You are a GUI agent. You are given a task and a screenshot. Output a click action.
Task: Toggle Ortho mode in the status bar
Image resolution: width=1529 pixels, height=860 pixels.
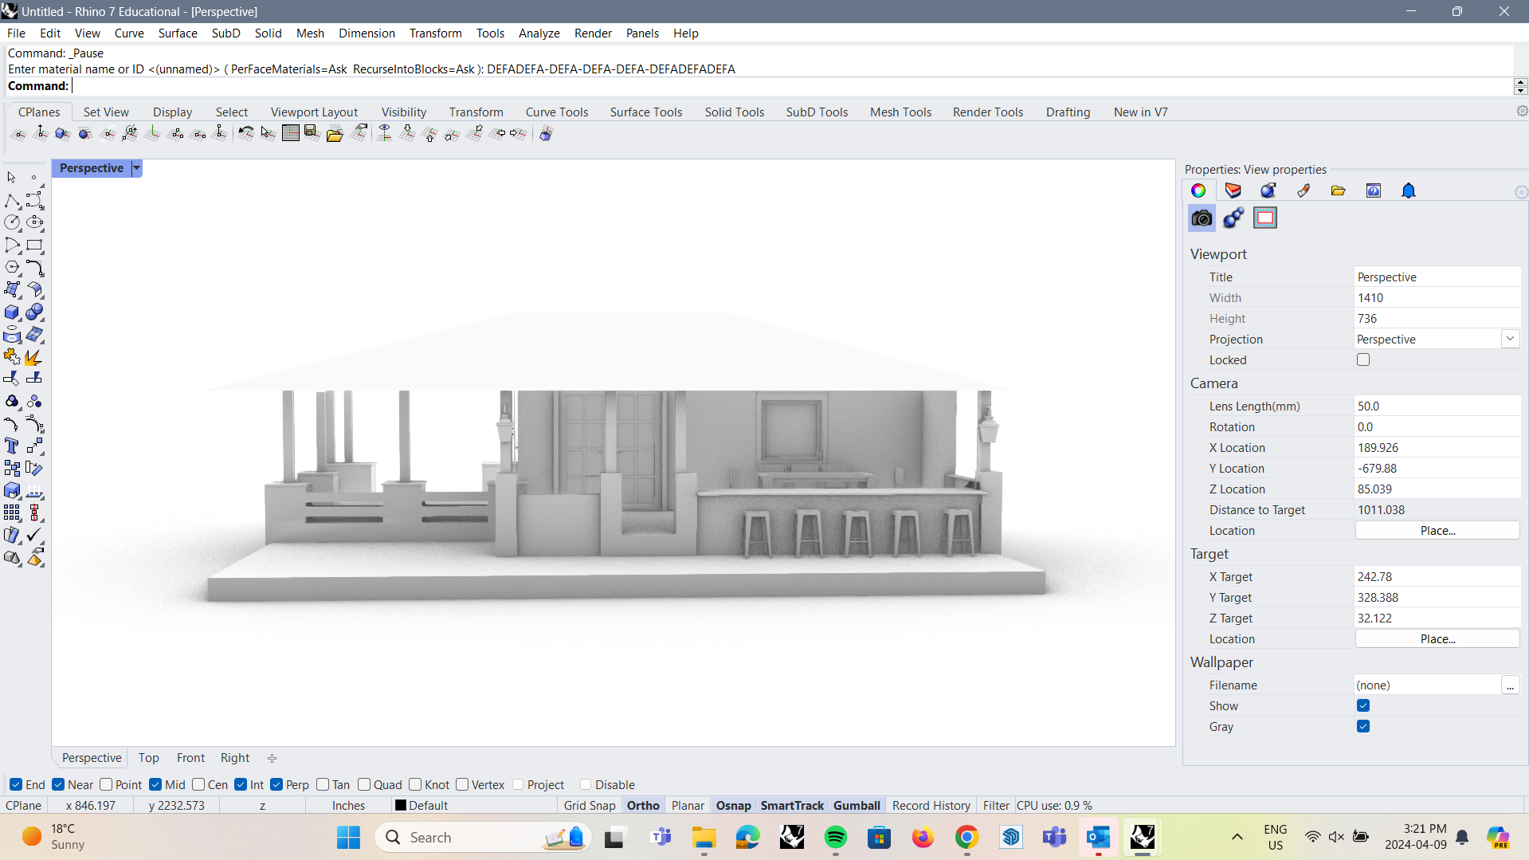tap(643, 805)
